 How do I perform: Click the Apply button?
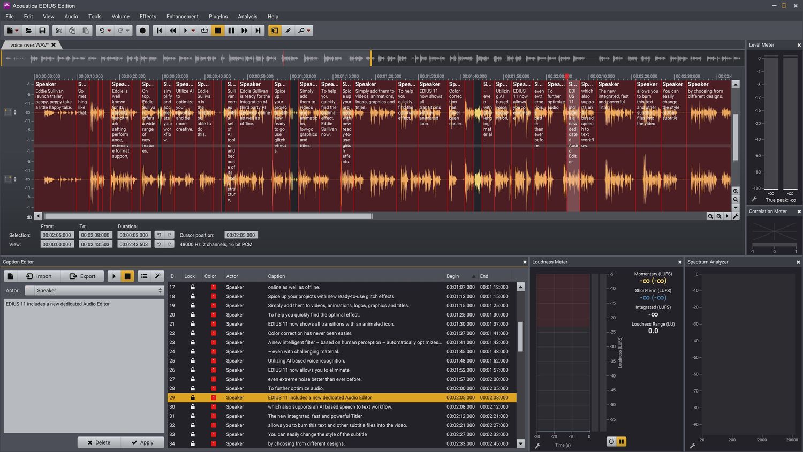(142, 442)
